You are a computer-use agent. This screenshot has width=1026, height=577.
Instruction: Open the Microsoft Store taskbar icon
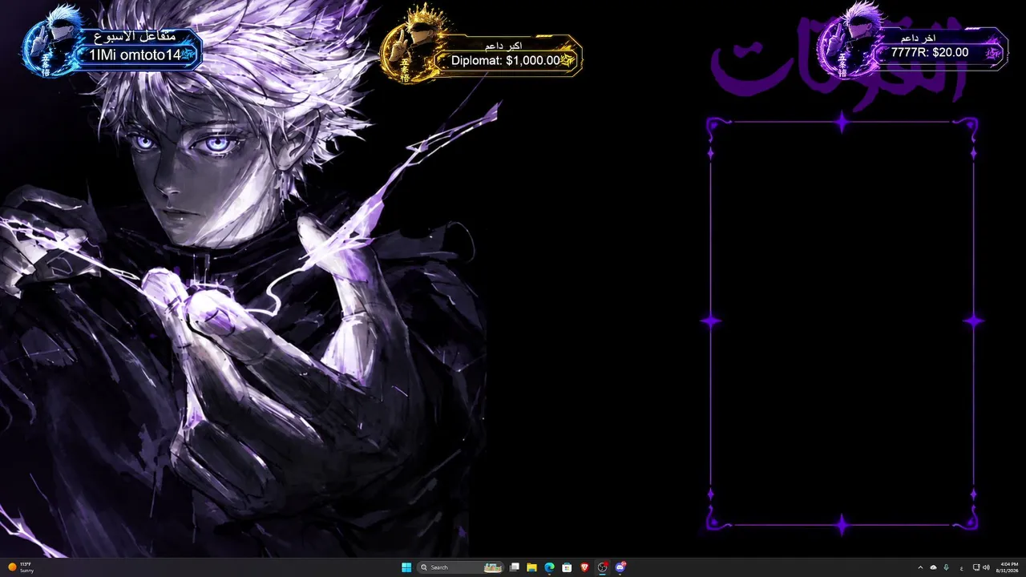[567, 567]
